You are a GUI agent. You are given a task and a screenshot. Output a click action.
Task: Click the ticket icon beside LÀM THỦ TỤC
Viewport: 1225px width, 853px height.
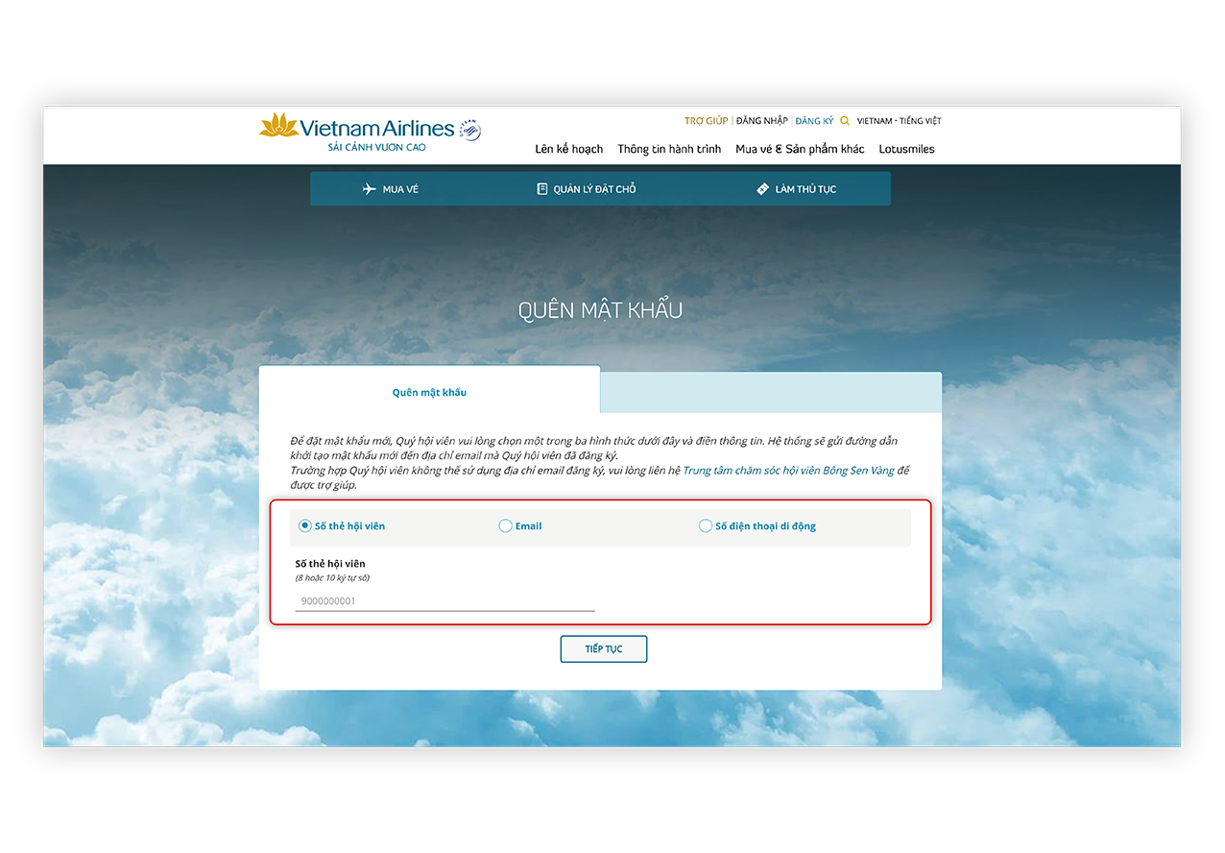coord(761,188)
